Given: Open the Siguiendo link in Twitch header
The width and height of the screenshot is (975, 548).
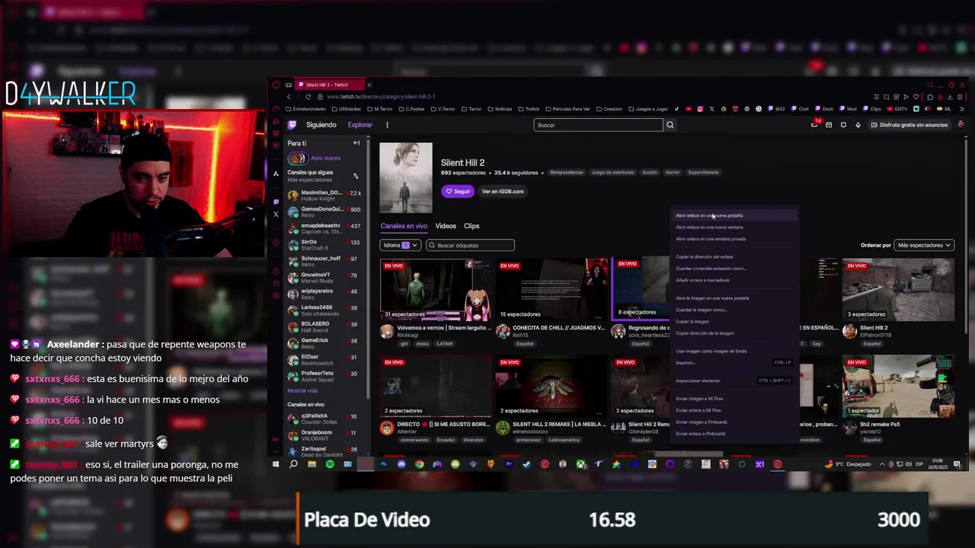Looking at the screenshot, I should 321,125.
